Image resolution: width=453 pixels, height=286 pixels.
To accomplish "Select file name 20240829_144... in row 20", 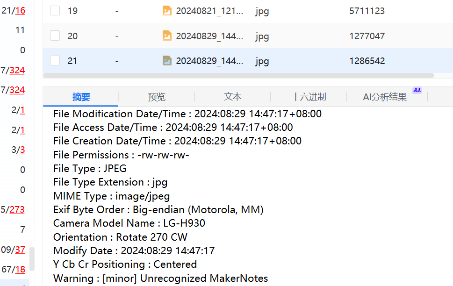I will pyautogui.click(x=209, y=36).
